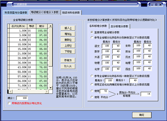Click the 数学 最高分 field
167x121 pixels.
[106, 51]
